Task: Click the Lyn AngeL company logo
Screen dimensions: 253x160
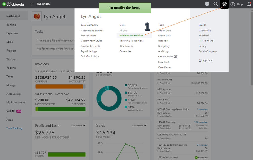Action: coord(37,16)
